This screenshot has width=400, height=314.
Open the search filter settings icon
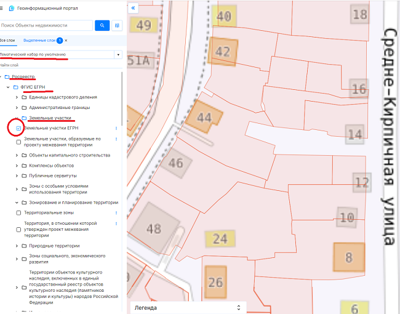(117, 25)
